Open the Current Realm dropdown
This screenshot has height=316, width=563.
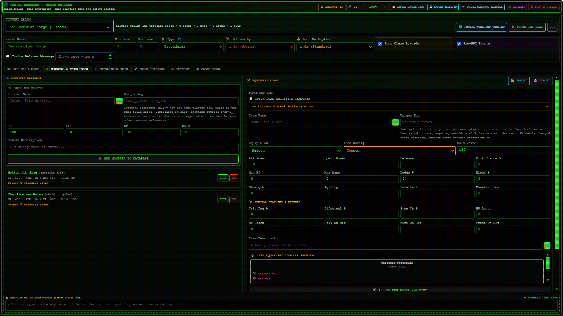(58, 27)
